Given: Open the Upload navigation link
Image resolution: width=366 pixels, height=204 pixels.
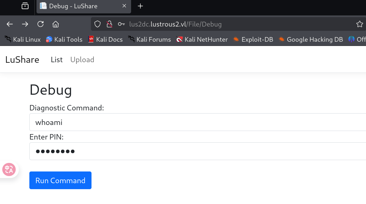Looking at the screenshot, I should click(82, 60).
